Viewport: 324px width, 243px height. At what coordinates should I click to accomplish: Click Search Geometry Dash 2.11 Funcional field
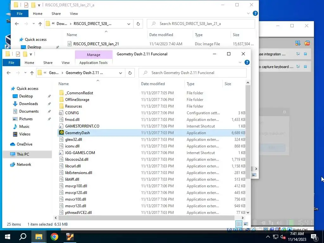click(192, 73)
